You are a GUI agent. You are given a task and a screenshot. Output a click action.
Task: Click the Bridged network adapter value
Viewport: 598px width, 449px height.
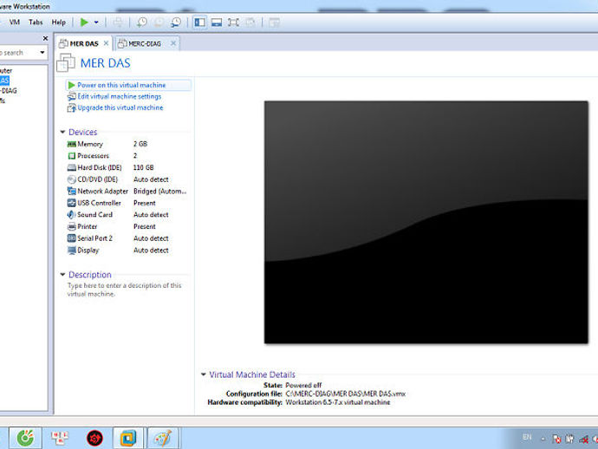point(159,191)
